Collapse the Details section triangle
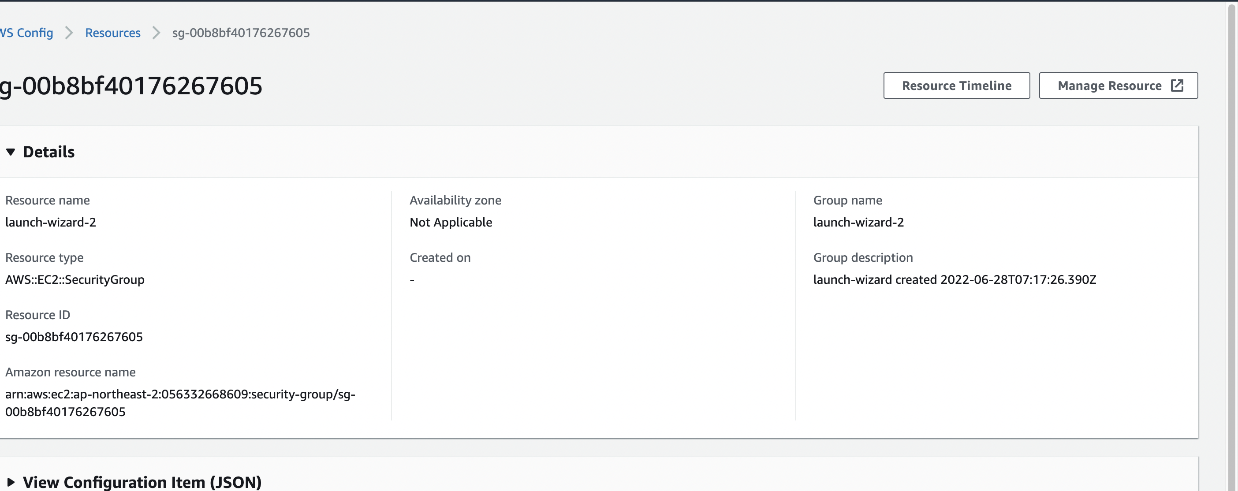The height and width of the screenshot is (491, 1238). (11, 152)
